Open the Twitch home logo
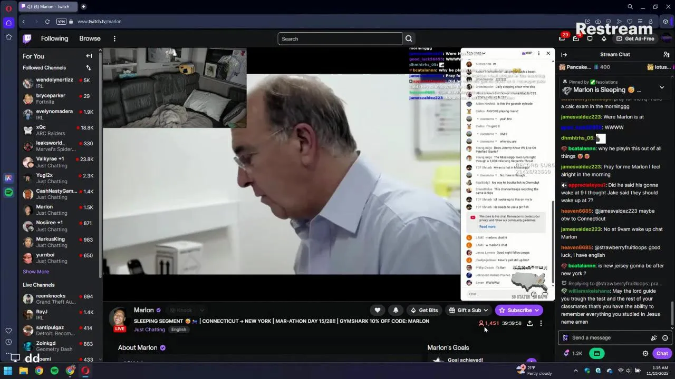The image size is (675, 379). tap(27, 38)
